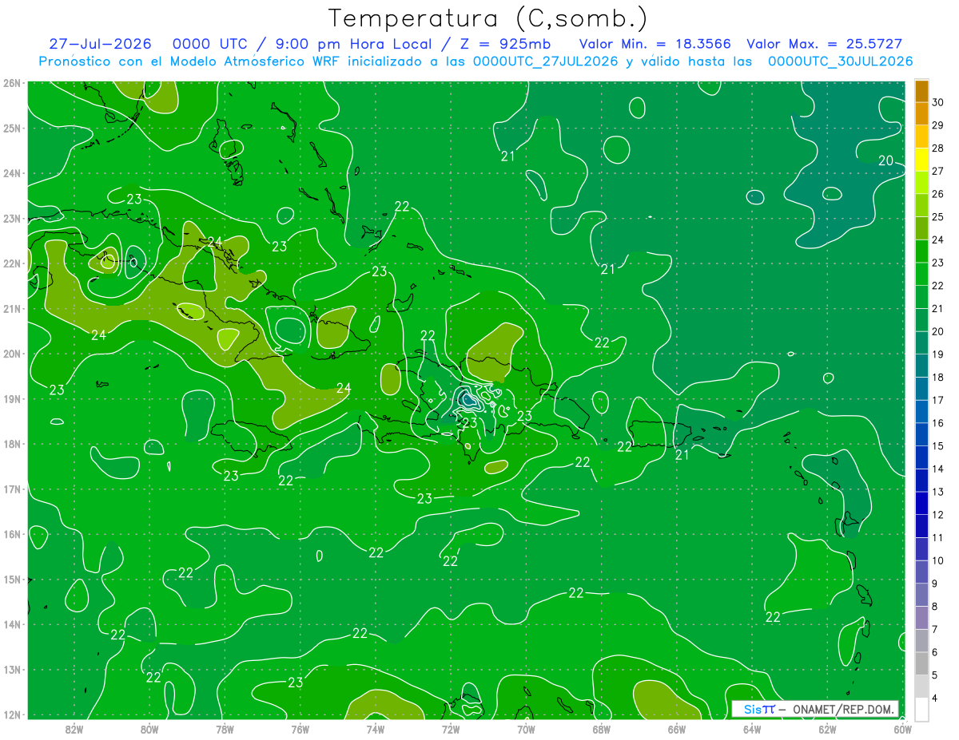This screenshot has height=740, width=959.
Task: Click the color scale label '4'
Action: [x=935, y=700]
